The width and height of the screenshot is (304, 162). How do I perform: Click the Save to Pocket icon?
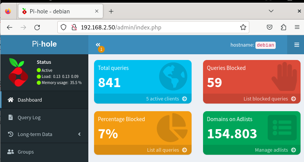pos(270,27)
